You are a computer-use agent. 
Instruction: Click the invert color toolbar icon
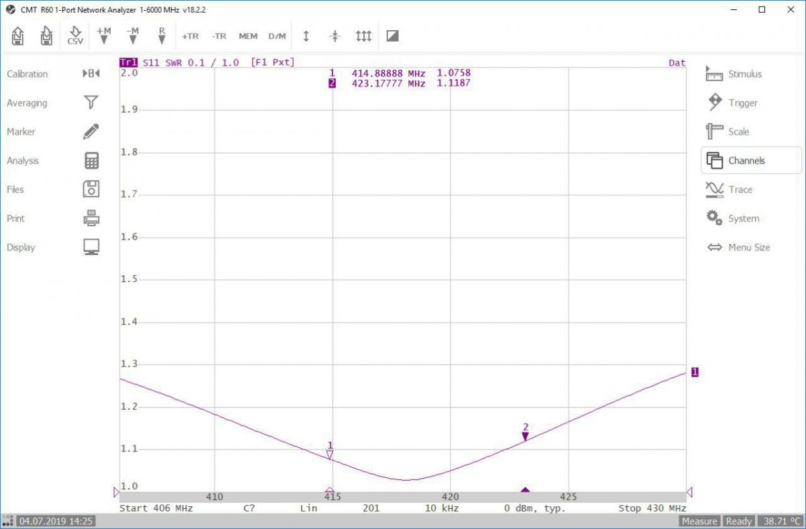click(393, 36)
